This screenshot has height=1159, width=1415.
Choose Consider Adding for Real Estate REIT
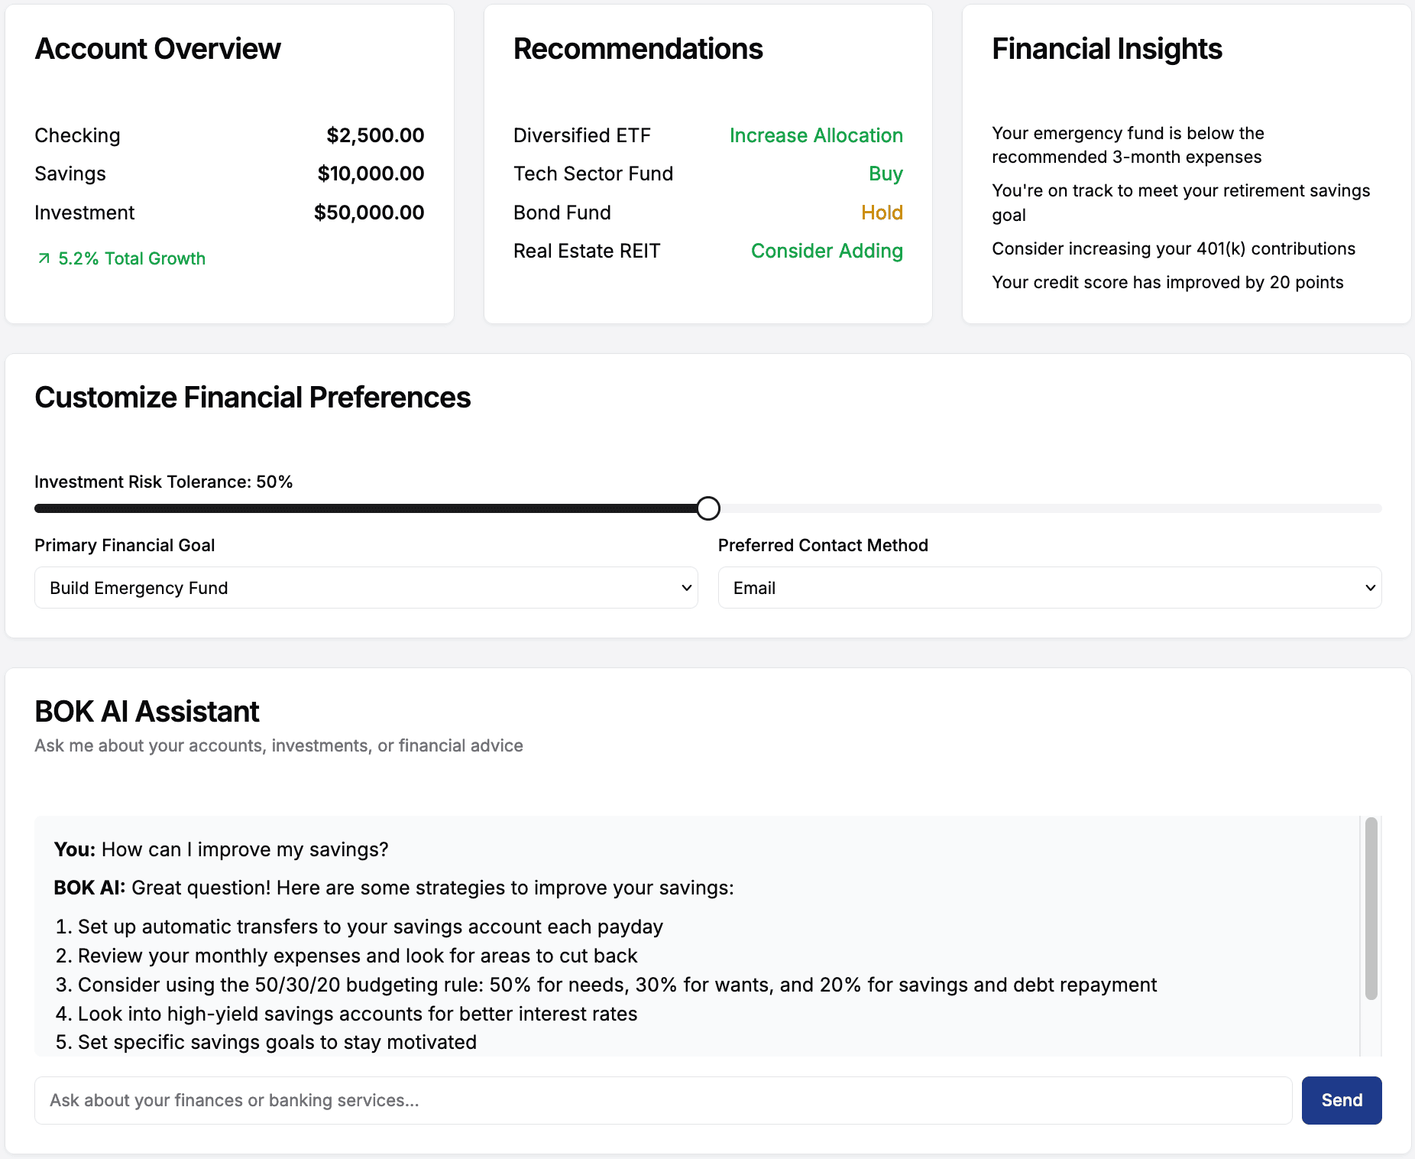pyautogui.click(x=827, y=251)
